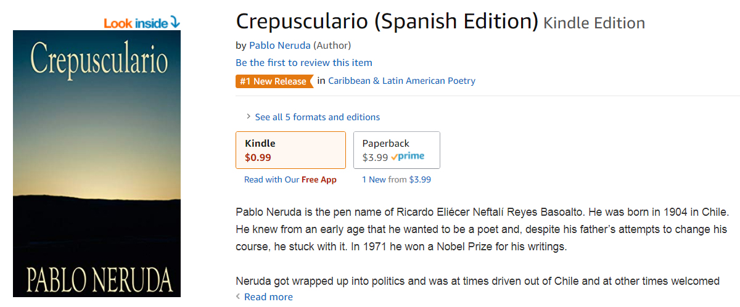Expand See all 5 formats and editions
740x307 pixels.
click(318, 117)
